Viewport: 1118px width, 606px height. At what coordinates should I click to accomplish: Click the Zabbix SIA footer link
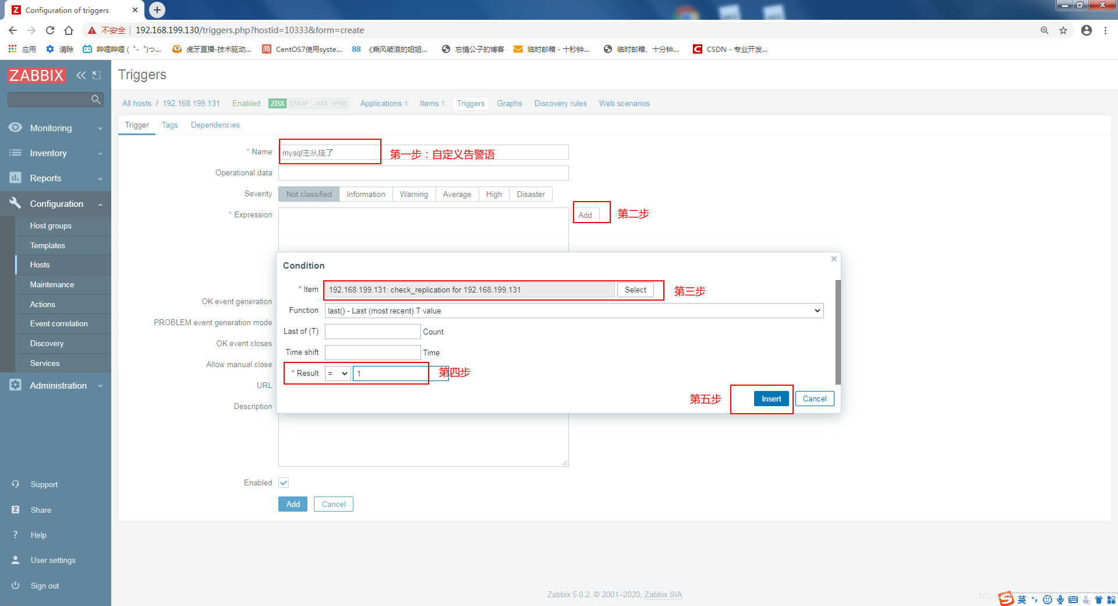[663, 594]
